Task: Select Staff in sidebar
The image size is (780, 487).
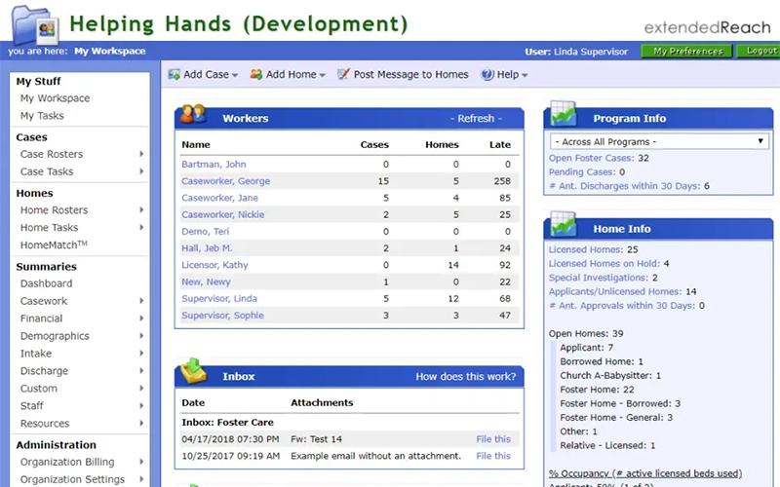Action: click(32, 406)
